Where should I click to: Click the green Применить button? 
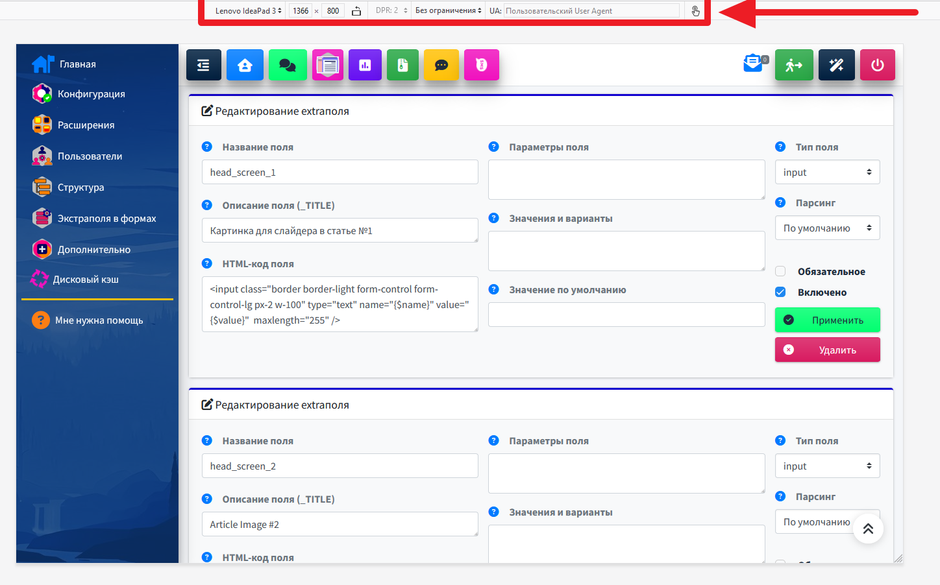(x=827, y=320)
